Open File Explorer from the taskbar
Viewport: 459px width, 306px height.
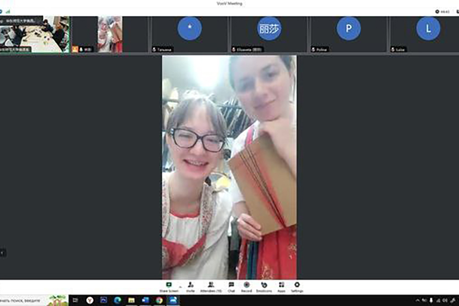tap(131, 300)
